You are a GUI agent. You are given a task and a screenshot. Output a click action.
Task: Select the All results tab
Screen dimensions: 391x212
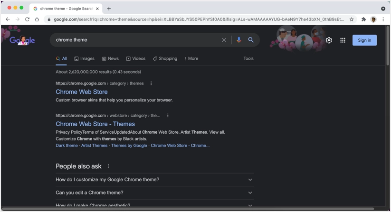pos(61,59)
